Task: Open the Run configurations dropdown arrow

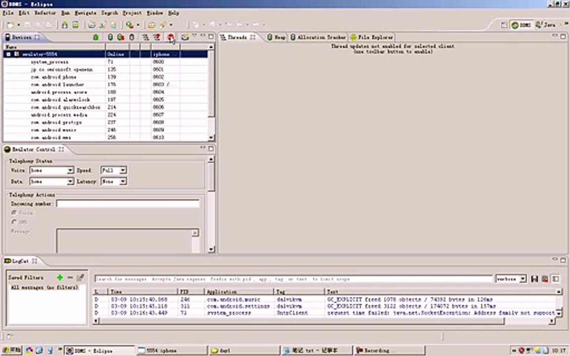Action: pyautogui.click(x=138, y=25)
